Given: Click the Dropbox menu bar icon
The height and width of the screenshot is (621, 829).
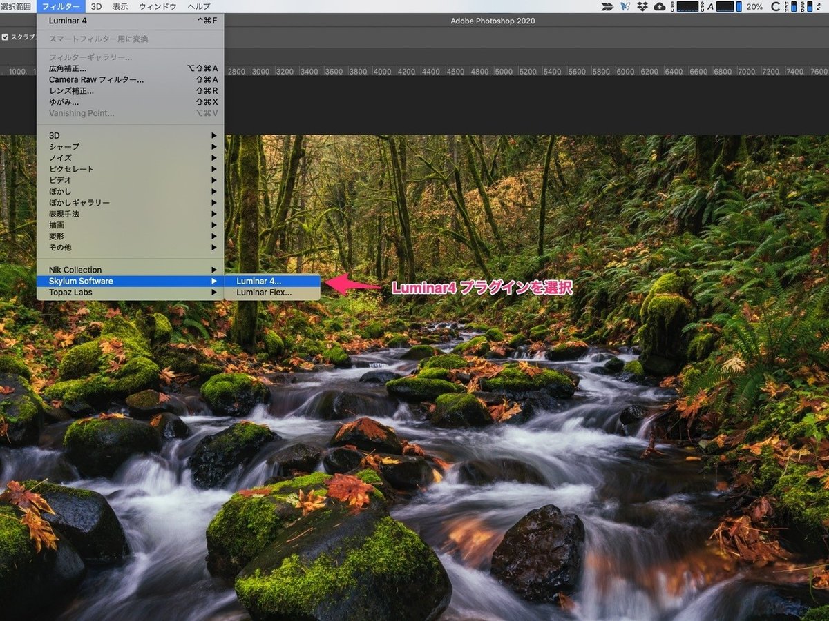Looking at the screenshot, I should pyautogui.click(x=642, y=6).
